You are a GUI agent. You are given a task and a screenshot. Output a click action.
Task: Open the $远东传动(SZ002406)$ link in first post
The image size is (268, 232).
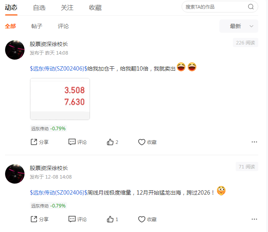point(58,69)
